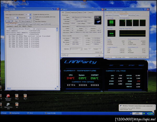
Task: Switch to the CPU-Z Cache tab
Action: (x=68, y=13)
